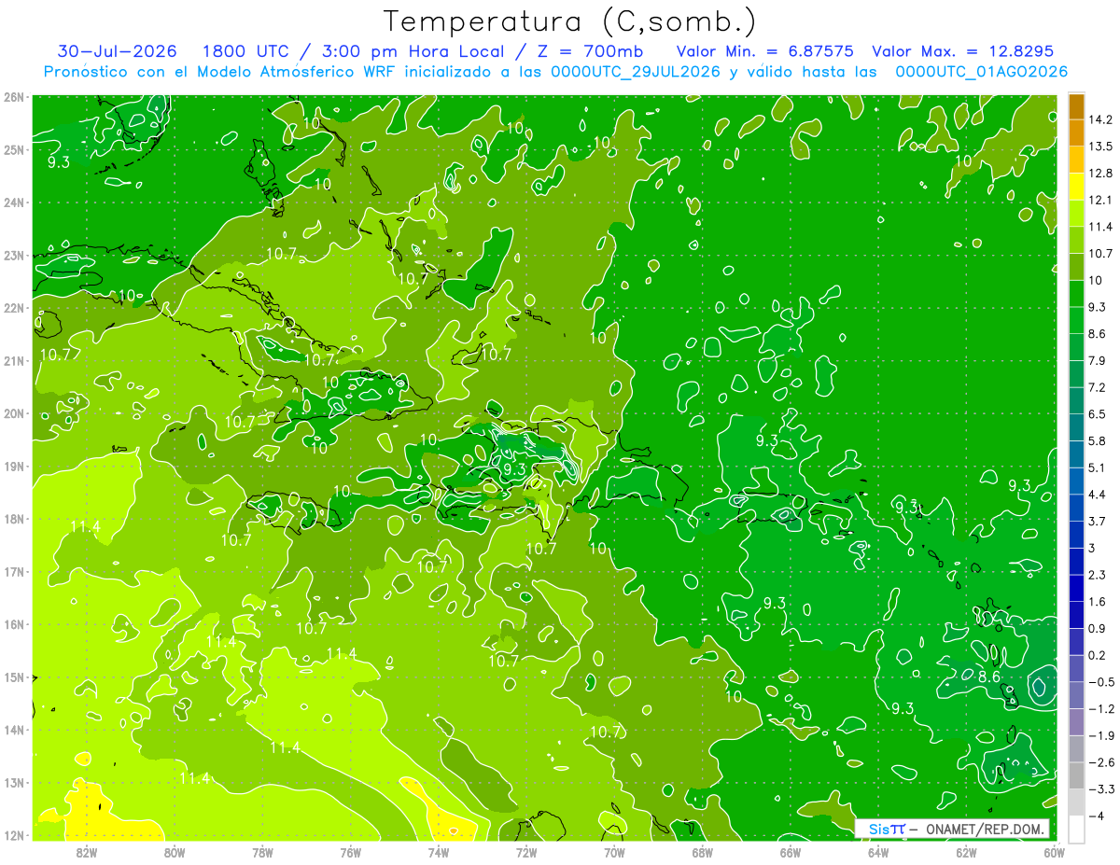Click the "70W" longitude axis label
This screenshot has height=865, width=1120.
[614, 853]
